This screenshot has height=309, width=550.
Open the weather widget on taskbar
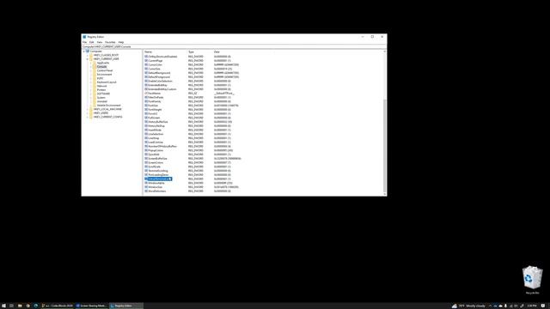pos(468,306)
